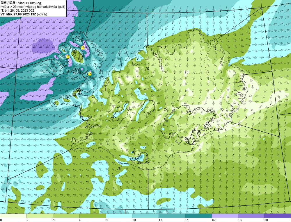This screenshot has width=291, height=222.
Task: Click the 2–4 m/s light green legend swatch
Action: [x=40, y=216]
